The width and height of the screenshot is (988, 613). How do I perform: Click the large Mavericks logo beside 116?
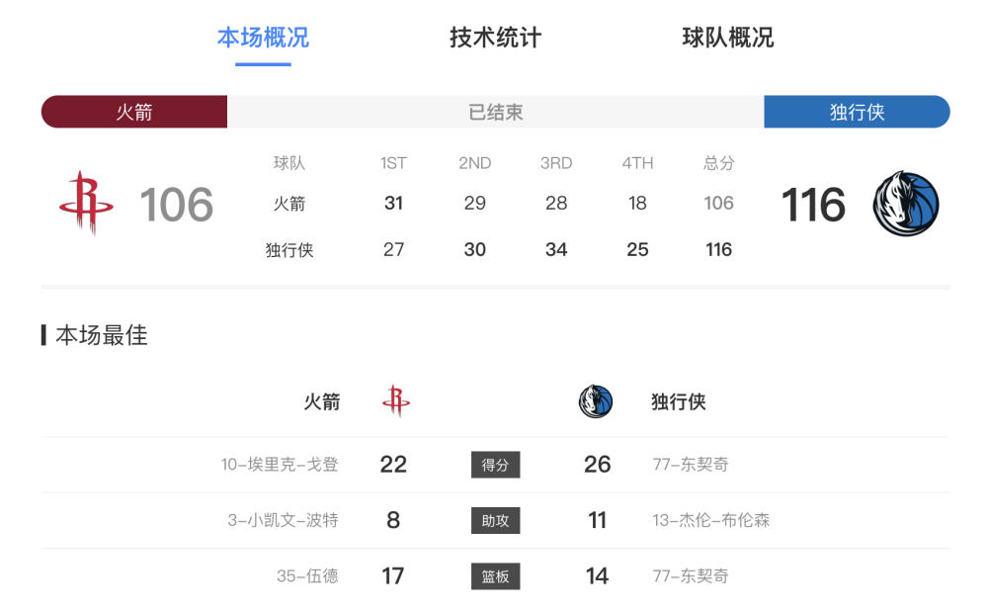pos(905,204)
